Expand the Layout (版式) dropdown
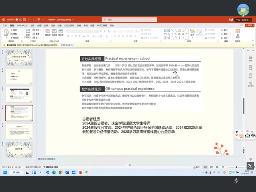The width and height of the screenshot is (256, 192). point(36,30)
